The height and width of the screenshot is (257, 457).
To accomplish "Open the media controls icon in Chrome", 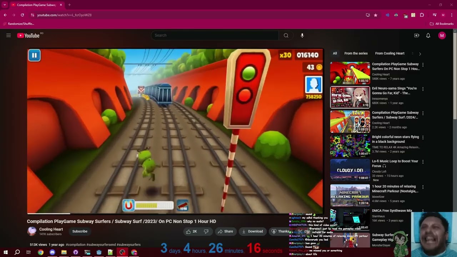I will pyautogui.click(x=435, y=15).
